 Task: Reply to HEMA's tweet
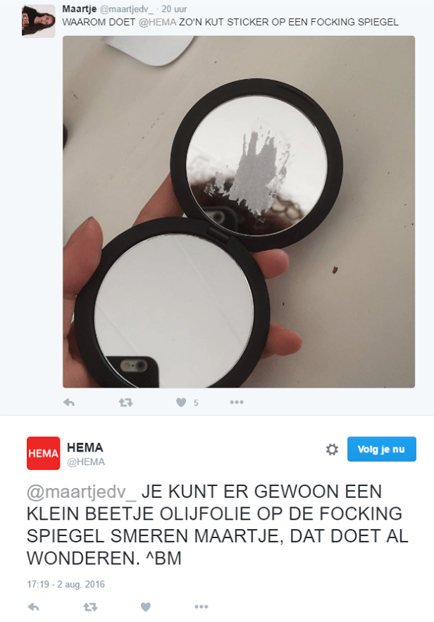34,607
